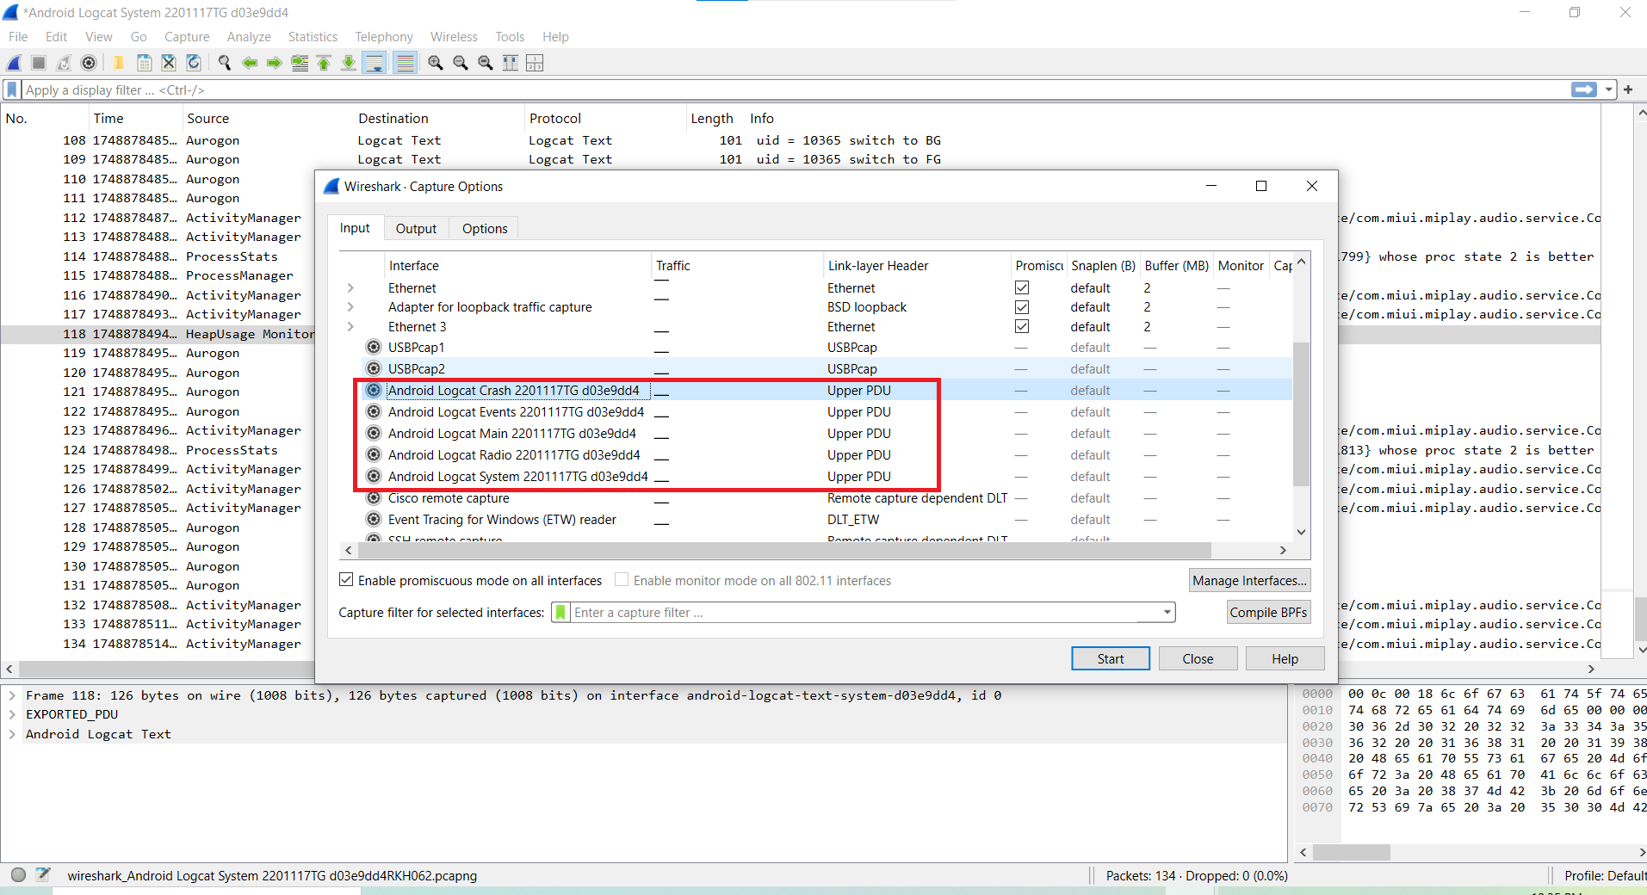Open capture options gear icon in toolbar
1647x895 pixels.
click(x=89, y=63)
